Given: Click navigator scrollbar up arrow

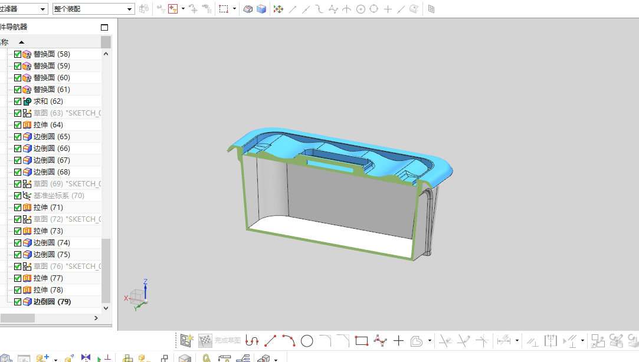Looking at the screenshot, I should coord(106,54).
